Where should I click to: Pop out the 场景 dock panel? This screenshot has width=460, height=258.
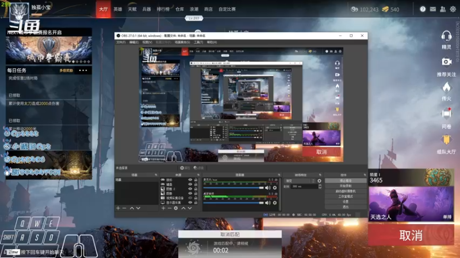[156, 175]
